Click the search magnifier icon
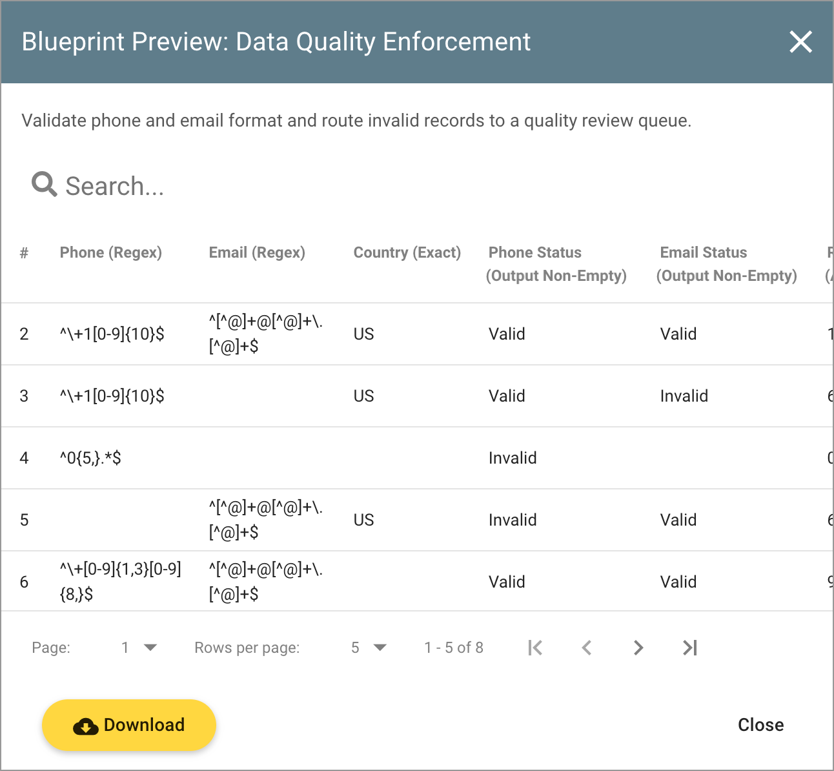The image size is (834, 771). pos(45,185)
